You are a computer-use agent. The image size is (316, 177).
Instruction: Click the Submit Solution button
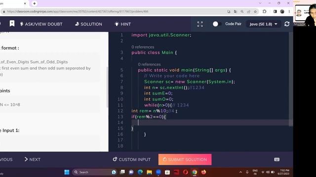coord(185,159)
